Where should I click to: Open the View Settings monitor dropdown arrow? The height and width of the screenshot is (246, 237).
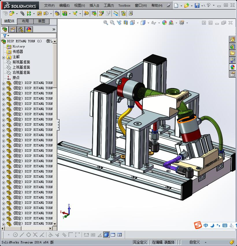click(187, 23)
